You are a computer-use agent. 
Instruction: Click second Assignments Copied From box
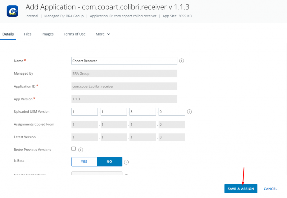[x=114, y=125]
